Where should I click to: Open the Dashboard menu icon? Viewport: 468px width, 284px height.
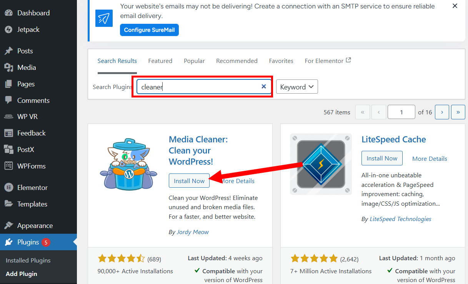coord(8,13)
